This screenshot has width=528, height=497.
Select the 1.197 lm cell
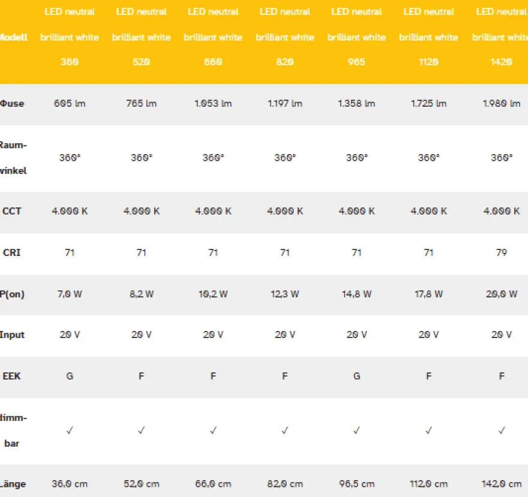285,104
